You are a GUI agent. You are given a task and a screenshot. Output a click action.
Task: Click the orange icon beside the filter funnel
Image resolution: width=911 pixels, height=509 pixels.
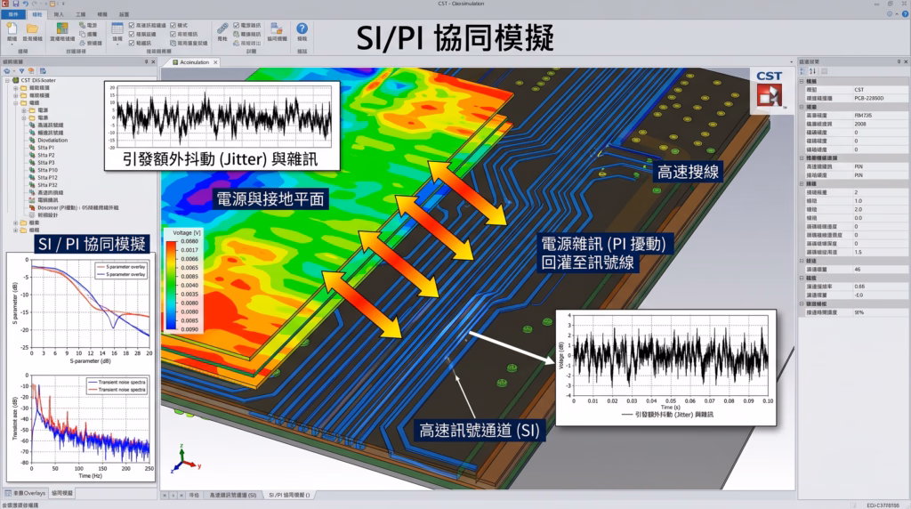(x=31, y=71)
